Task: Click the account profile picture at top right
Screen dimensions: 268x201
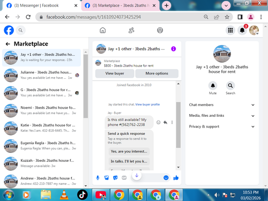Action: tap(254, 30)
